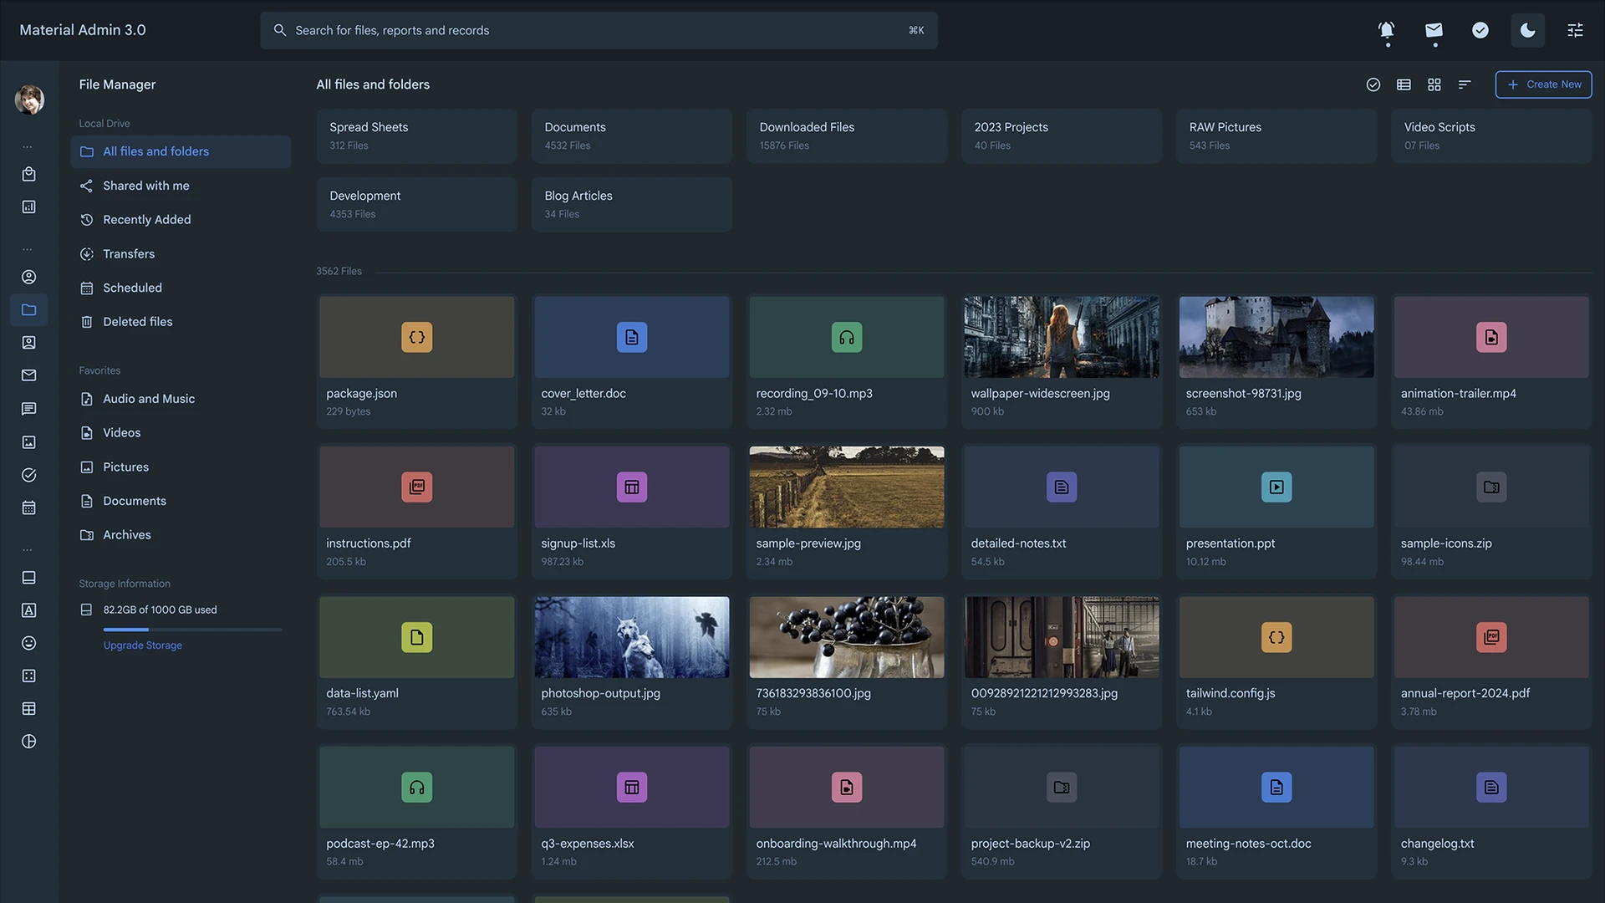The height and width of the screenshot is (903, 1605).
Task: Click the changelog.txt text icon
Action: point(1490,787)
